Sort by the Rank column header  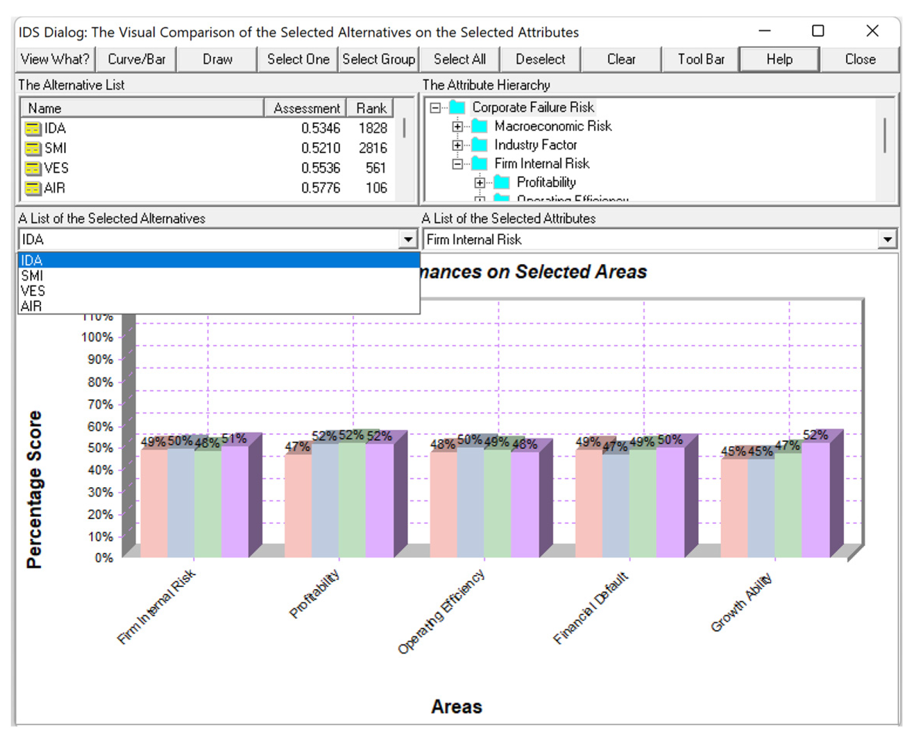370,108
